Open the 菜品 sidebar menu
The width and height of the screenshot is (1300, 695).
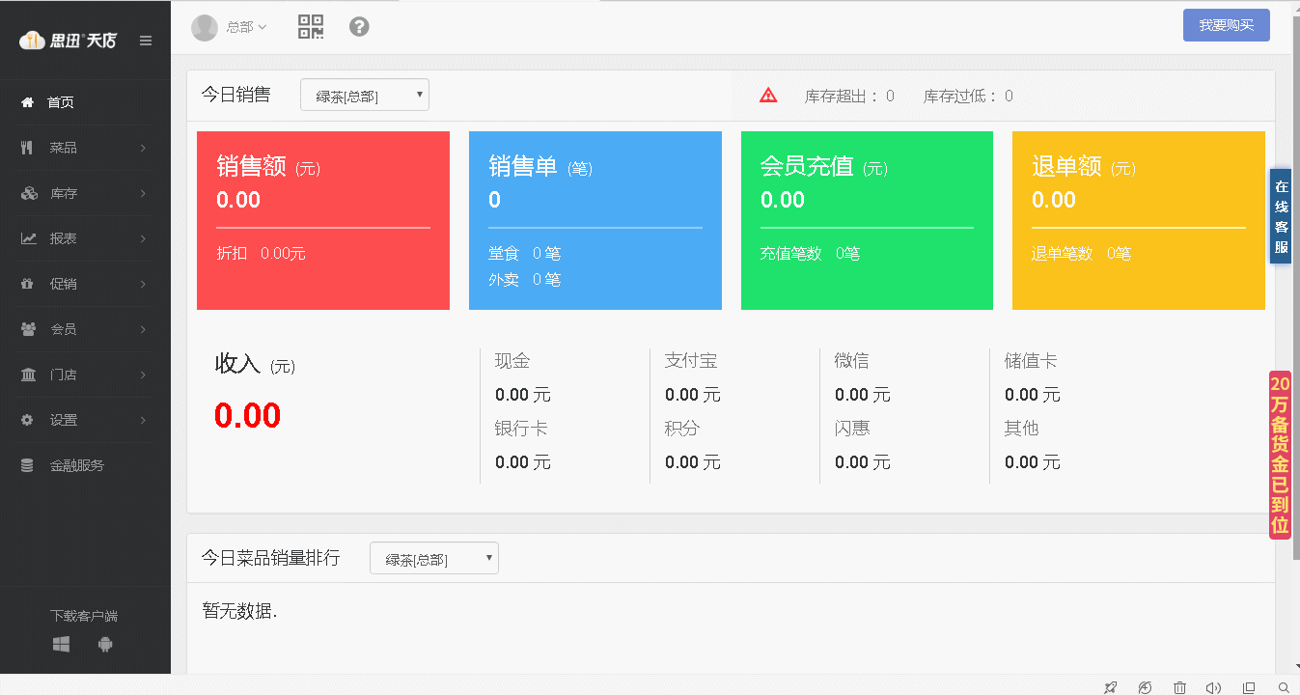(x=85, y=148)
